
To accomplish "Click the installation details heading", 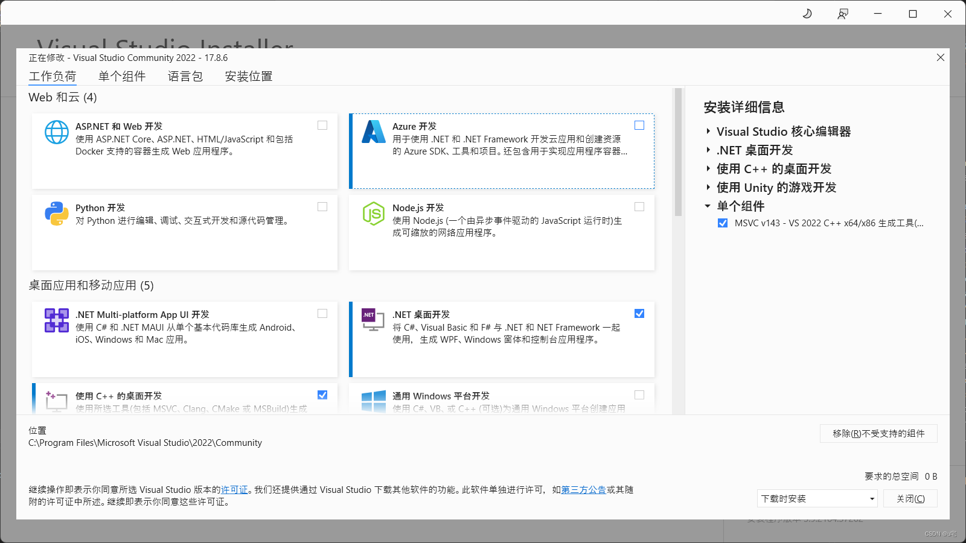I will point(744,107).
